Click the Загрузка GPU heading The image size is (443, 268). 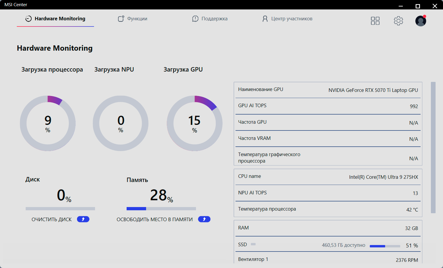coord(183,70)
